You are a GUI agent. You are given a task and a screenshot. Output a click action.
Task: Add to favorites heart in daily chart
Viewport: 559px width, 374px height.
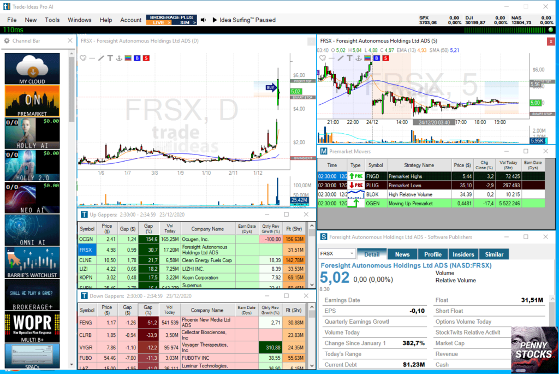click(83, 58)
